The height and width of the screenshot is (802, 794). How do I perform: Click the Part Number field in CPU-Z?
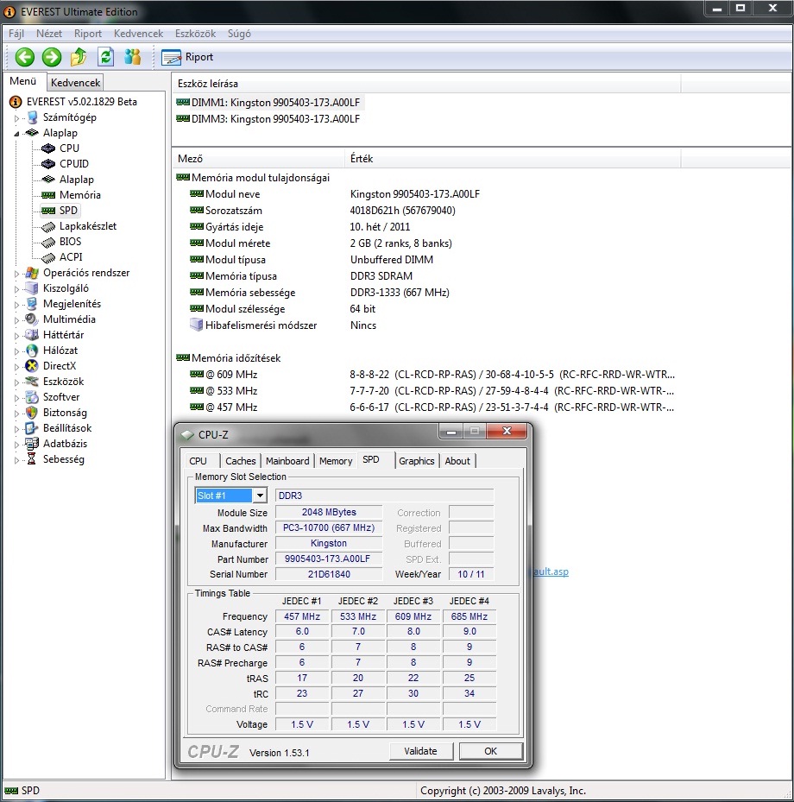[x=329, y=559]
